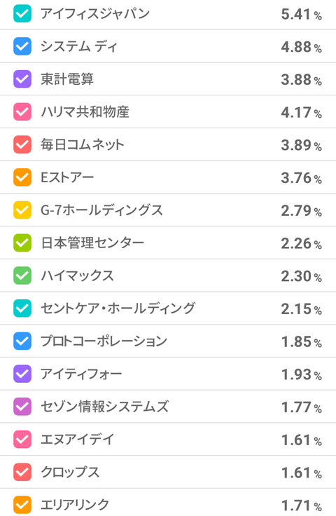Toggle the システム ディ blue checkbox

click(22, 46)
